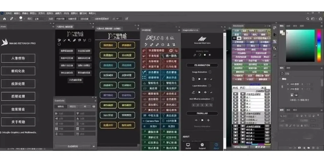This screenshot has width=324, height=162.
Task: Expand the arrow beside 生成辅助线
Action: pyautogui.click(x=94, y=146)
